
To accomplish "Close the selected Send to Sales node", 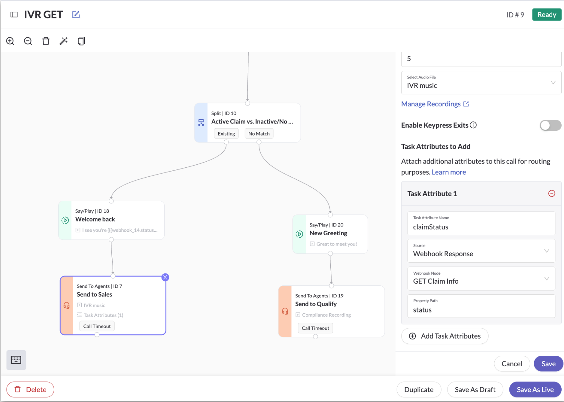I will click(x=165, y=277).
